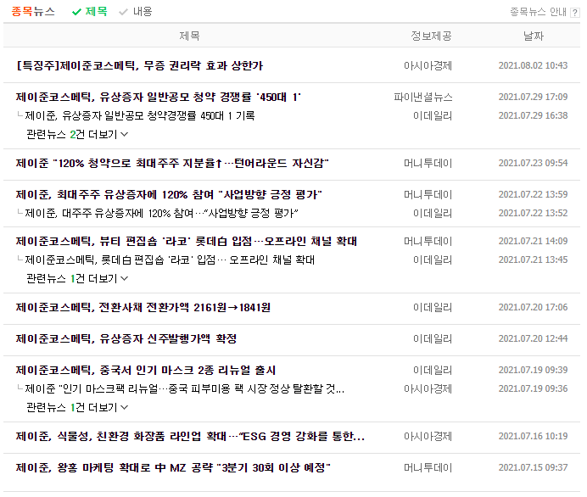Open article 식물성, 친환경 화장품 라인업 확대
The height and width of the screenshot is (497, 587).
190,437
